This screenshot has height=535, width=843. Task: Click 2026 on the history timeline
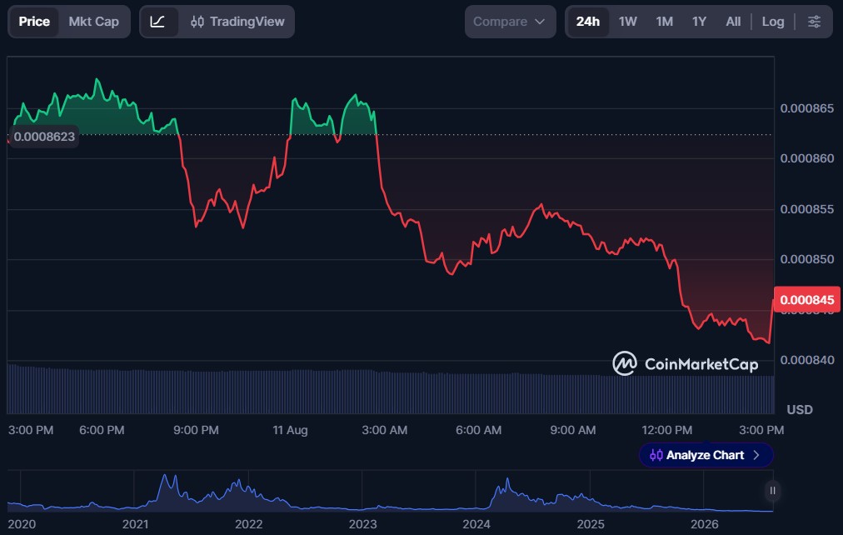(704, 524)
